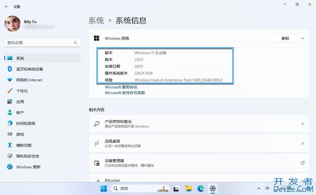Screen dimensions: 316x195
Task: Open 蓝牙和其他设备 settings
Action: (x=42, y=69)
